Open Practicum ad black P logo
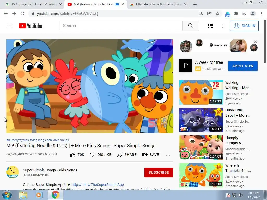The height and width of the screenshot is (200, 267). pos(186,65)
